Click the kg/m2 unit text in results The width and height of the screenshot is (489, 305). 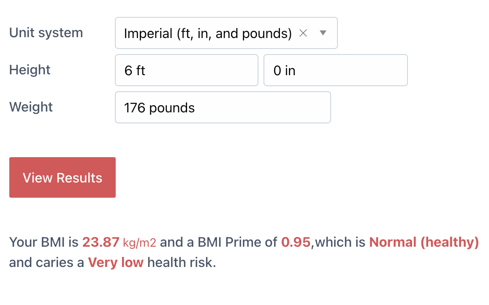[139, 243]
